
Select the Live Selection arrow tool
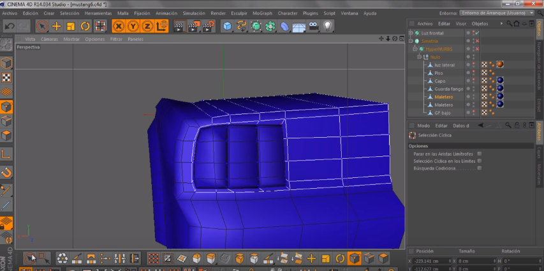42,26
